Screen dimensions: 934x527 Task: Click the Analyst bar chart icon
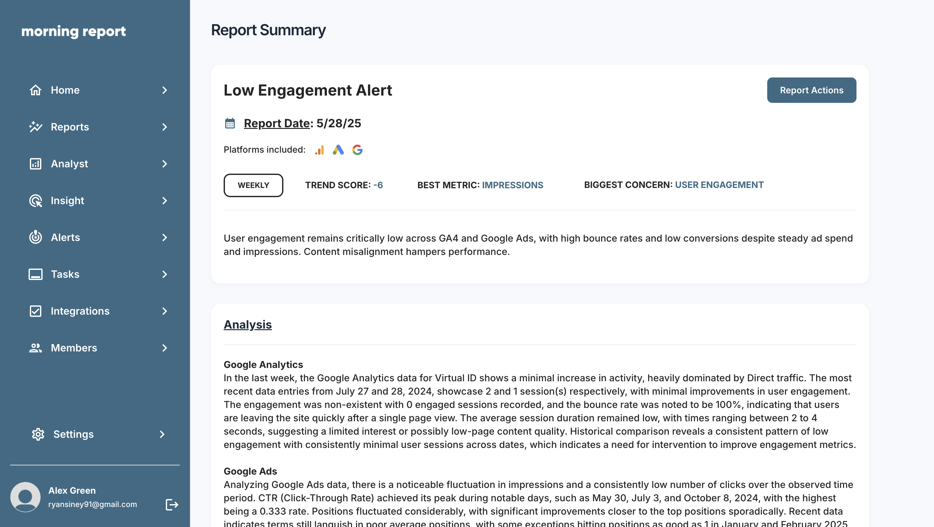coord(36,164)
